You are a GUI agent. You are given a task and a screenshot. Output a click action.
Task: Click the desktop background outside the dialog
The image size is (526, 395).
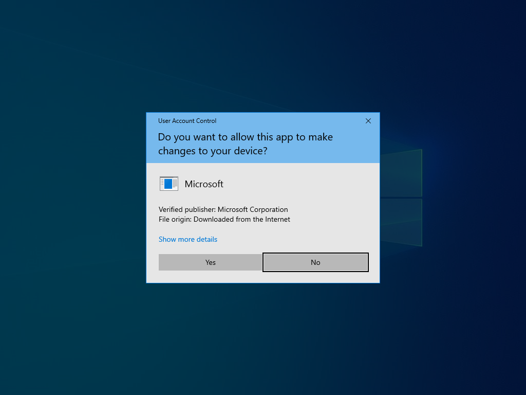pyautogui.click(x=77, y=334)
